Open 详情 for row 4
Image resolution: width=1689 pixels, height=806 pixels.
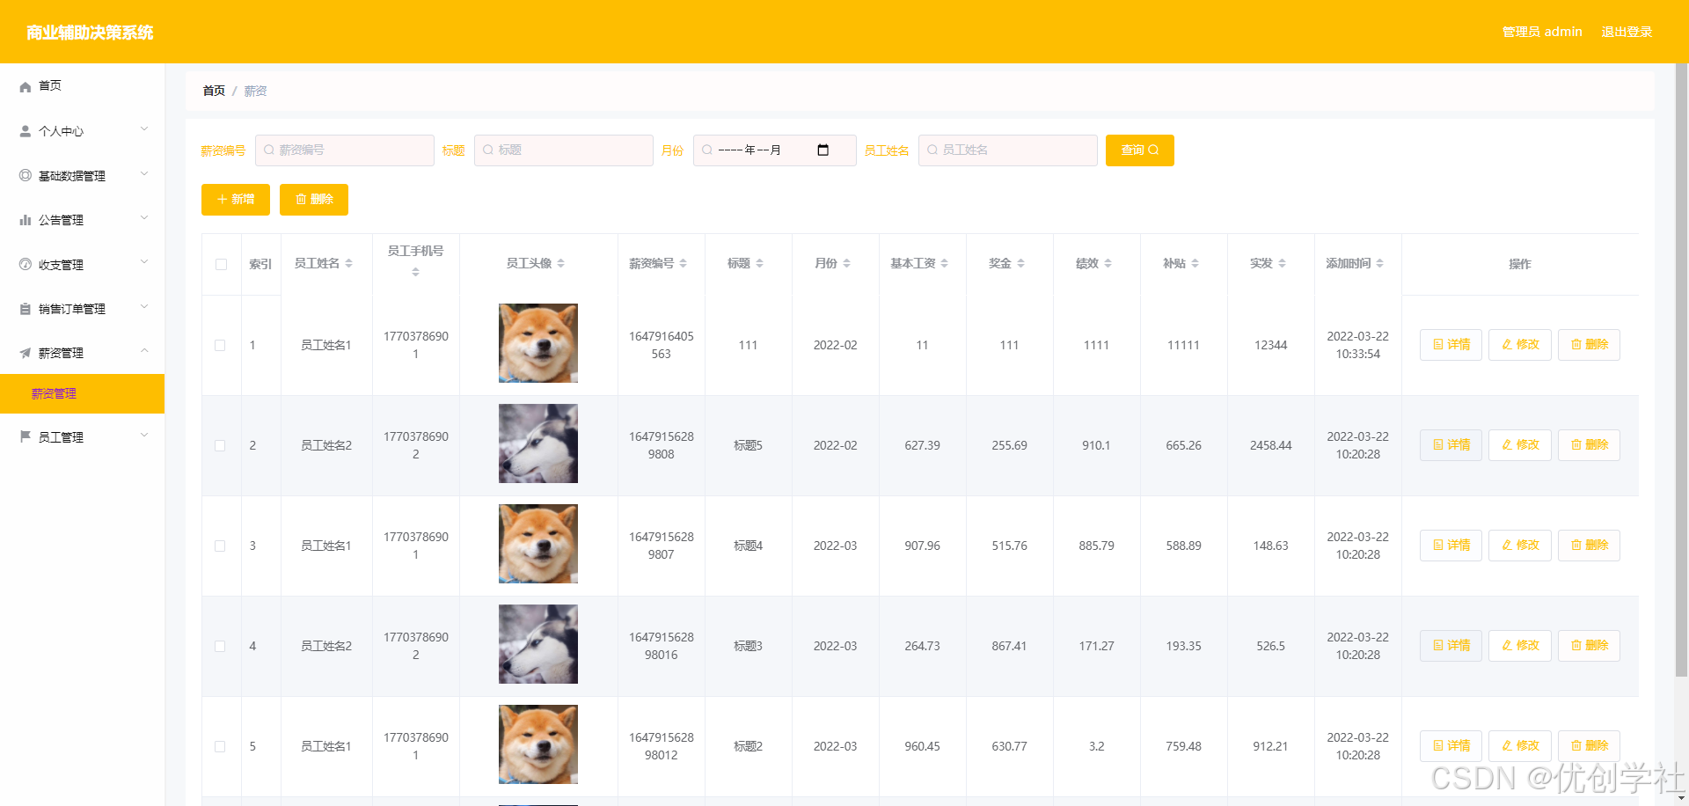tap(1451, 646)
